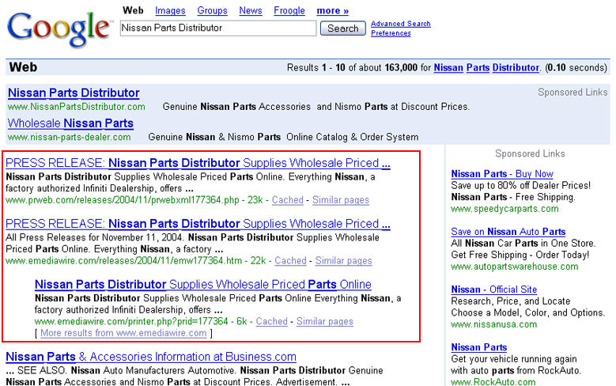Open Cached copy of emediawire printer.php result

(x=271, y=322)
